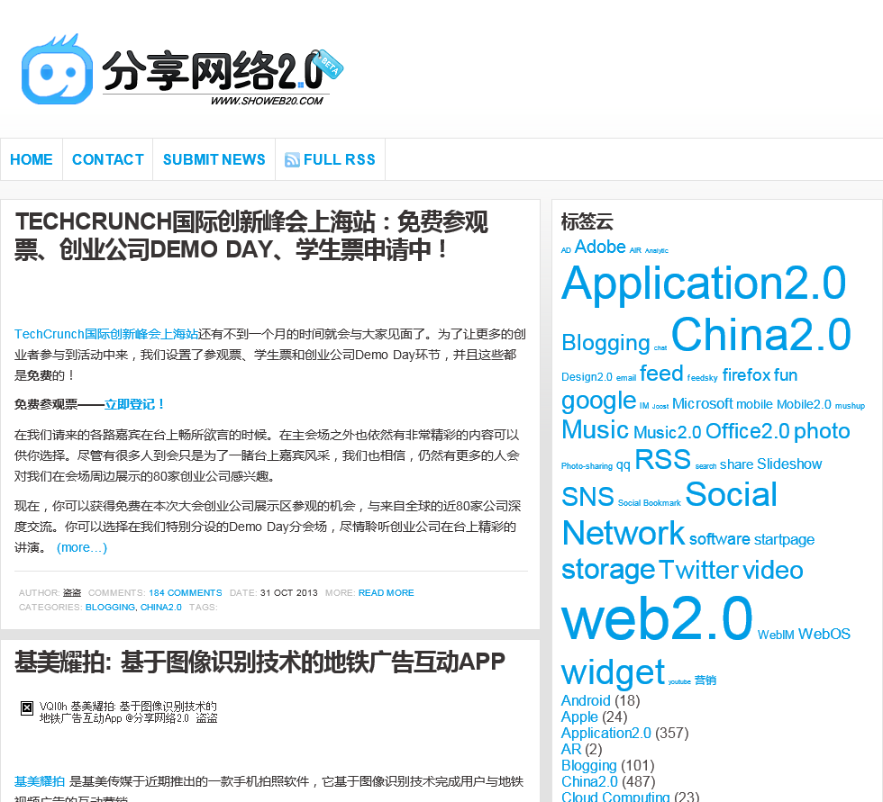The width and height of the screenshot is (883, 802).
Task: Click the WebOS tag
Action: click(824, 635)
